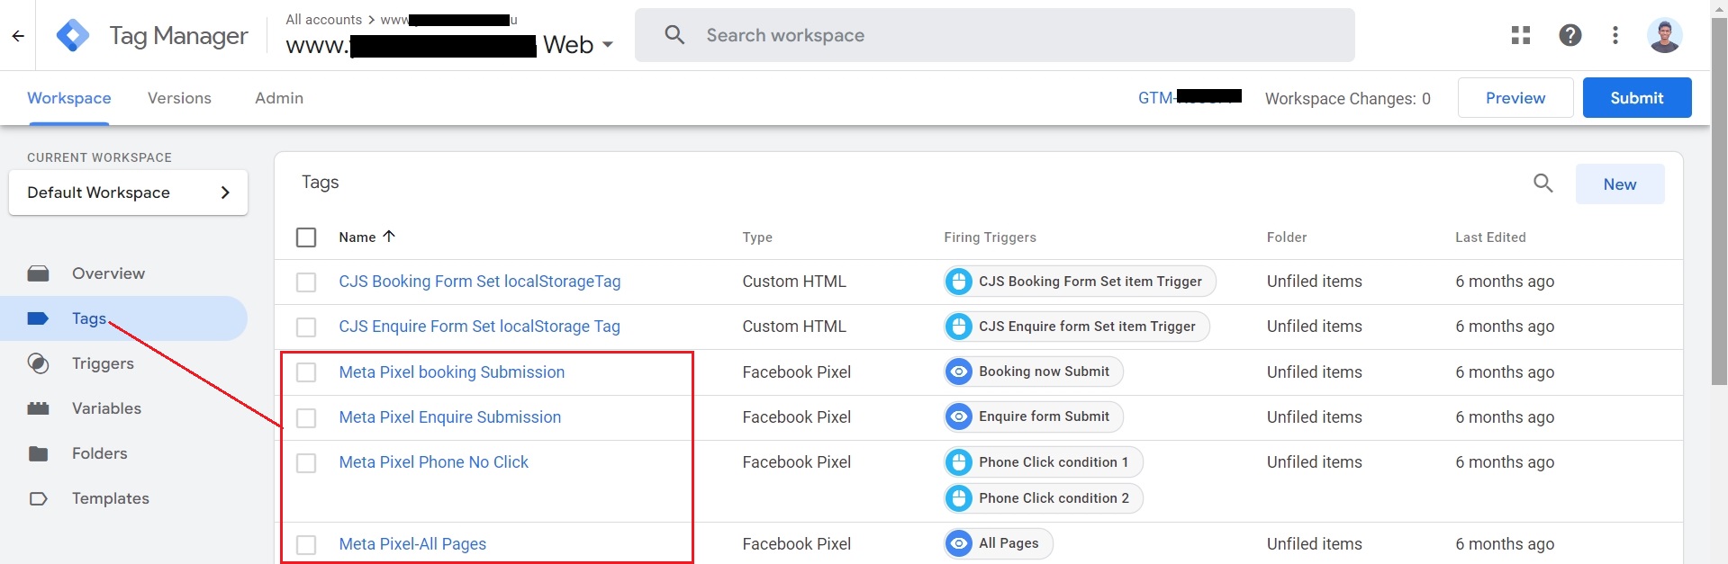
Task: Click the Phone Click condition 1 trigger icon
Action: 959,462
